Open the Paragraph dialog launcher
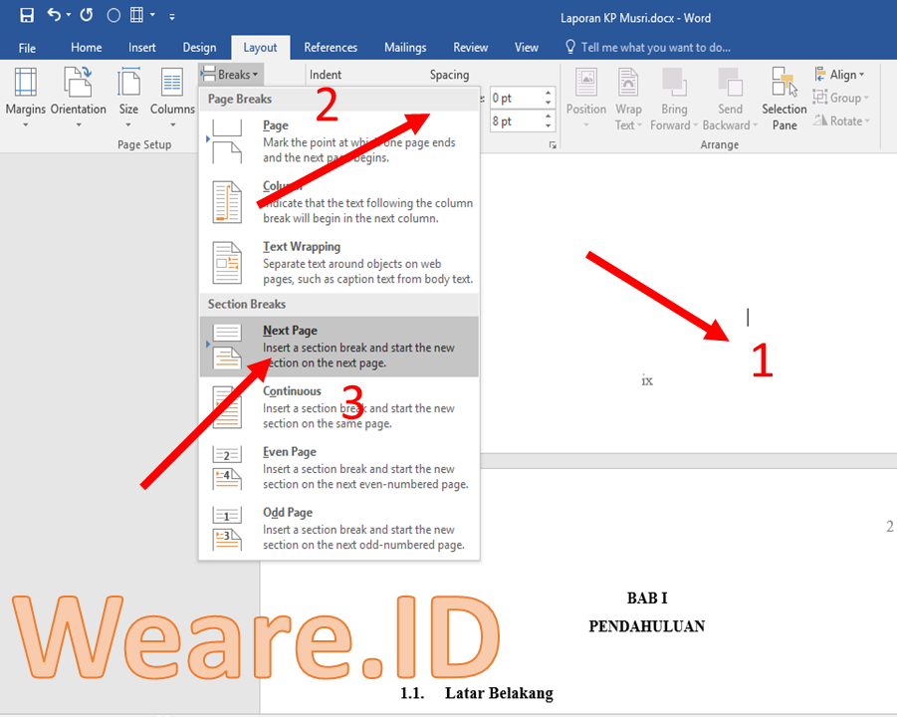Viewport: 897px width, 717px height. coord(553,145)
